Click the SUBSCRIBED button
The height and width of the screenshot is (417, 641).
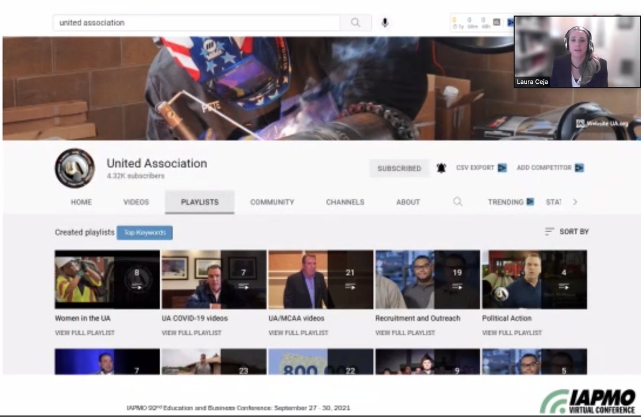click(x=399, y=168)
